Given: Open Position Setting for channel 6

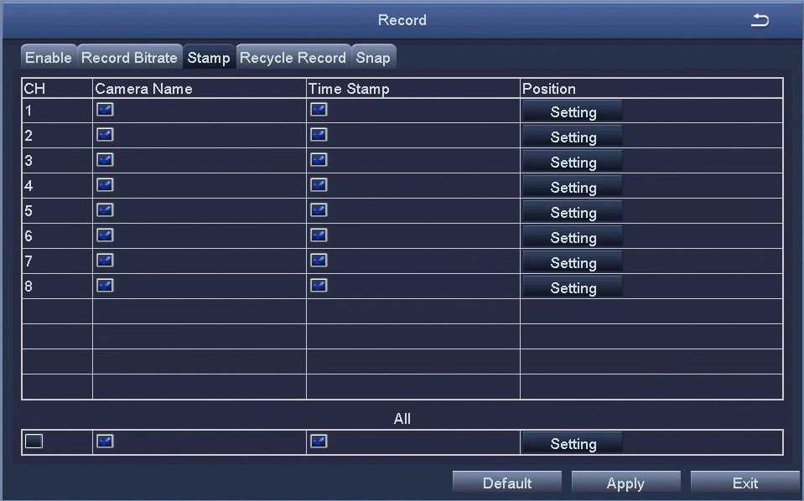Looking at the screenshot, I should (573, 238).
